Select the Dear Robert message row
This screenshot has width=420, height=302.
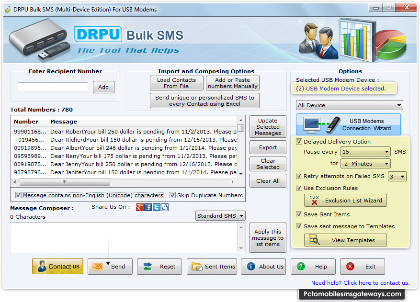pos(125,132)
